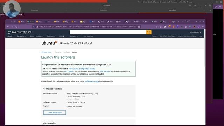Close the active AWS Marketplace browser tab
Viewport: 224px width, 126px height.
pyautogui.click(x=33, y=22)
